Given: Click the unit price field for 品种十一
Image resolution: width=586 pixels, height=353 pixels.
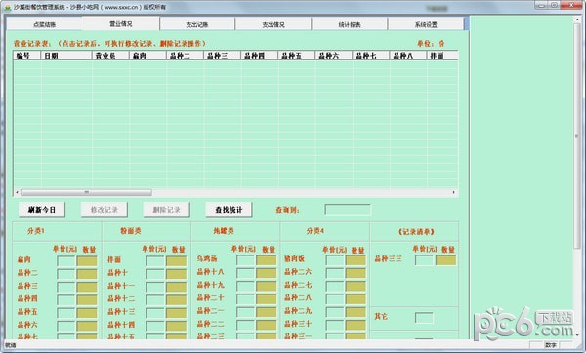Looking at the screenshot, I should 155,287.
